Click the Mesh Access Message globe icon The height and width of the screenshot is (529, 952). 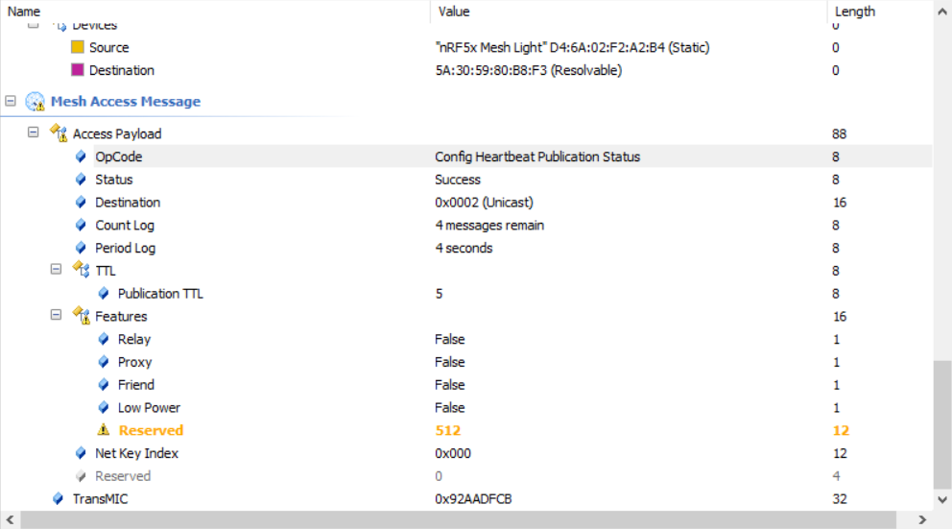pos(36,102)
